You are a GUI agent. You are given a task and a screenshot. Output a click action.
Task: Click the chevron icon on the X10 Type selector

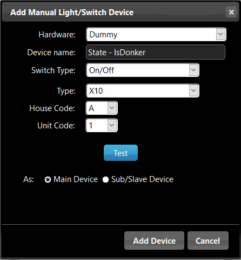tap(193, 90)
